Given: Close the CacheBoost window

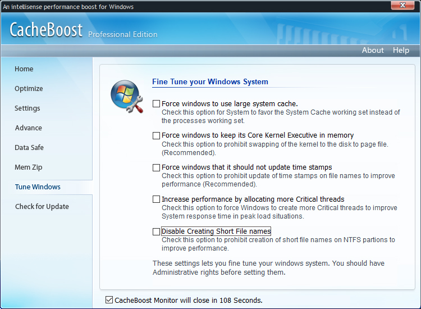Looking at the screenshot, I should click(402, 5).
